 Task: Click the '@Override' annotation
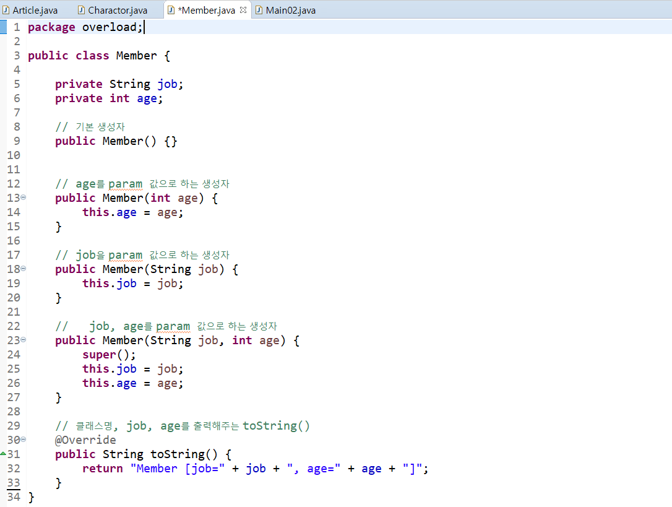point(86,440)
